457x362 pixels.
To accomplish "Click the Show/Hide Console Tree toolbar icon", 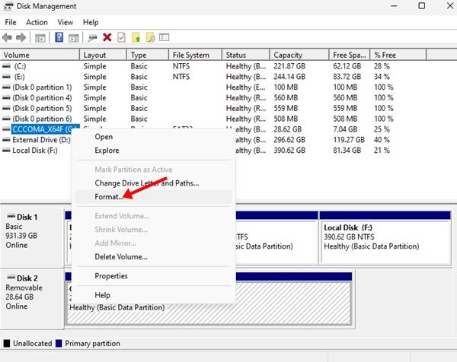I will tap(40, 37).
